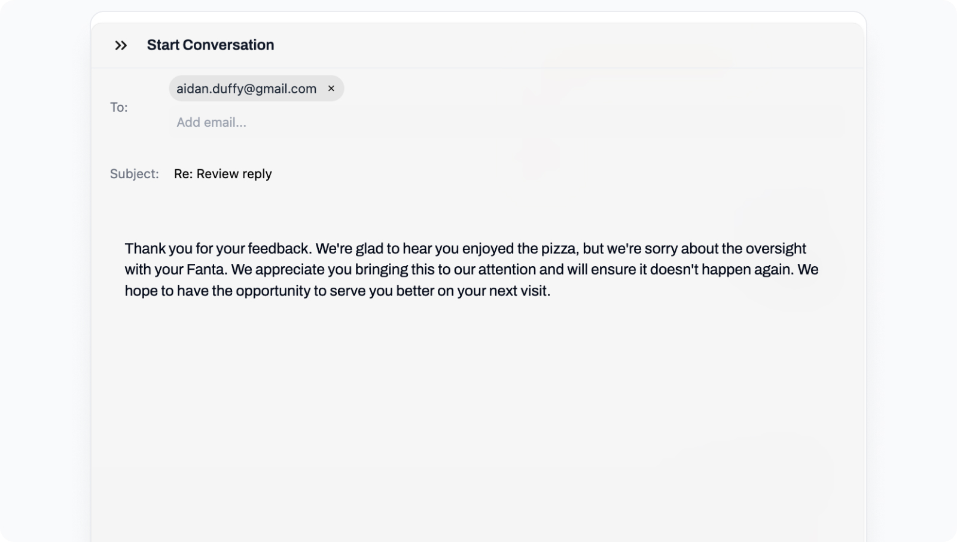Click the word "Fanta" in the message

click(206, 270)
